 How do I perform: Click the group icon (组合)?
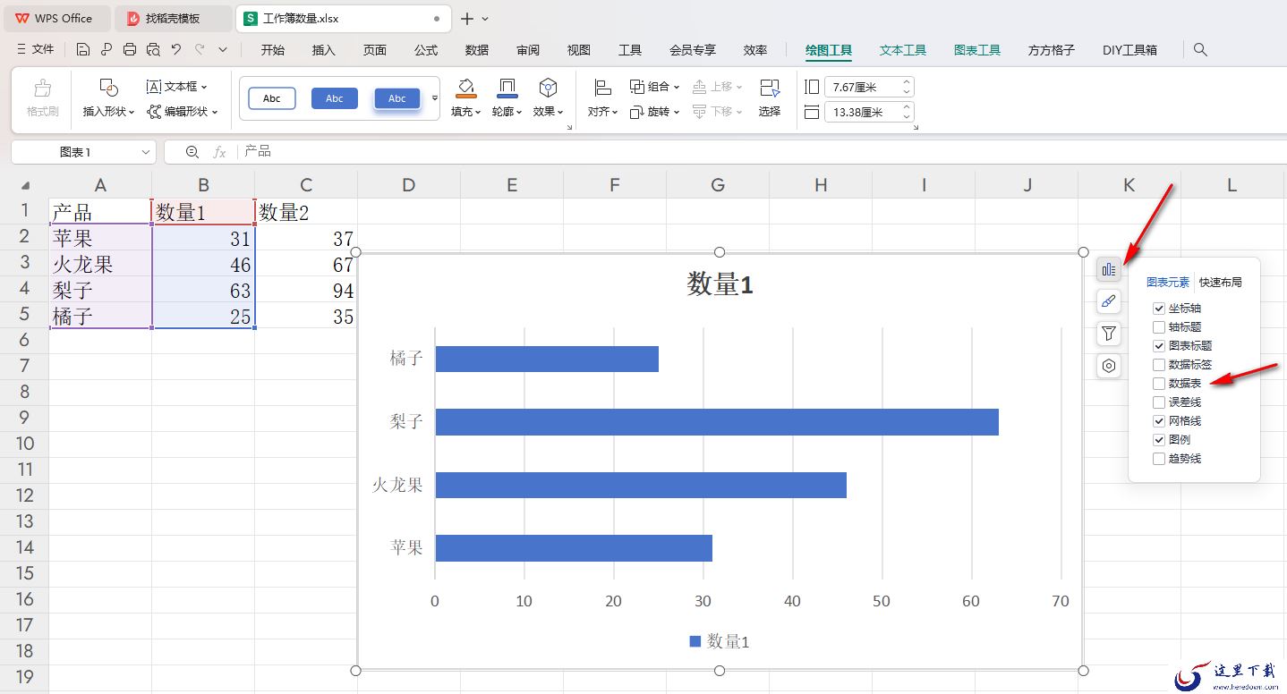637,87
